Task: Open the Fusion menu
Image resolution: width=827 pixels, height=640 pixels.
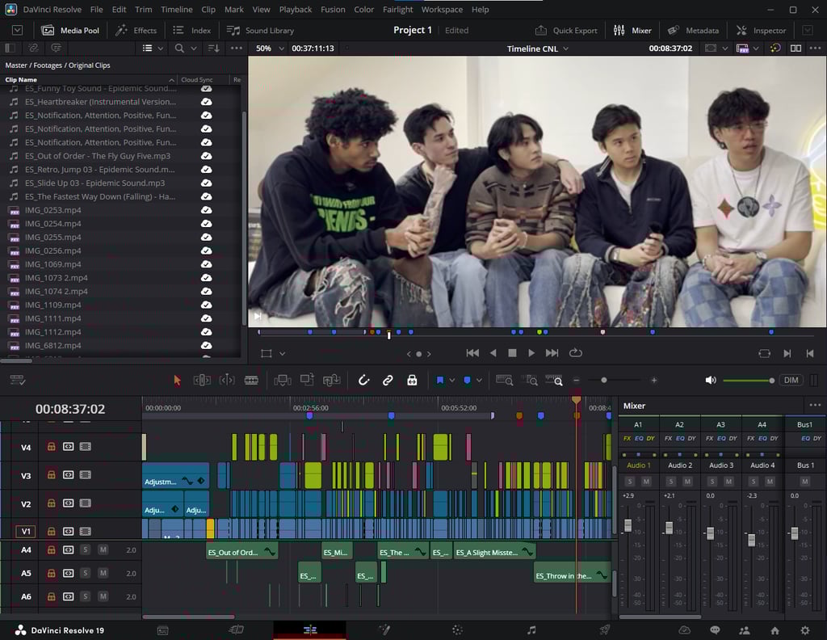Action: click(333, 10)
